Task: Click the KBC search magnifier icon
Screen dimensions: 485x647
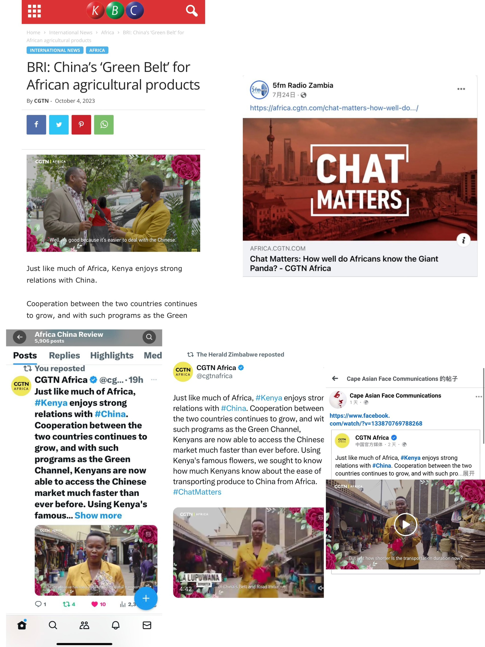Action: (x=192, y=11)
